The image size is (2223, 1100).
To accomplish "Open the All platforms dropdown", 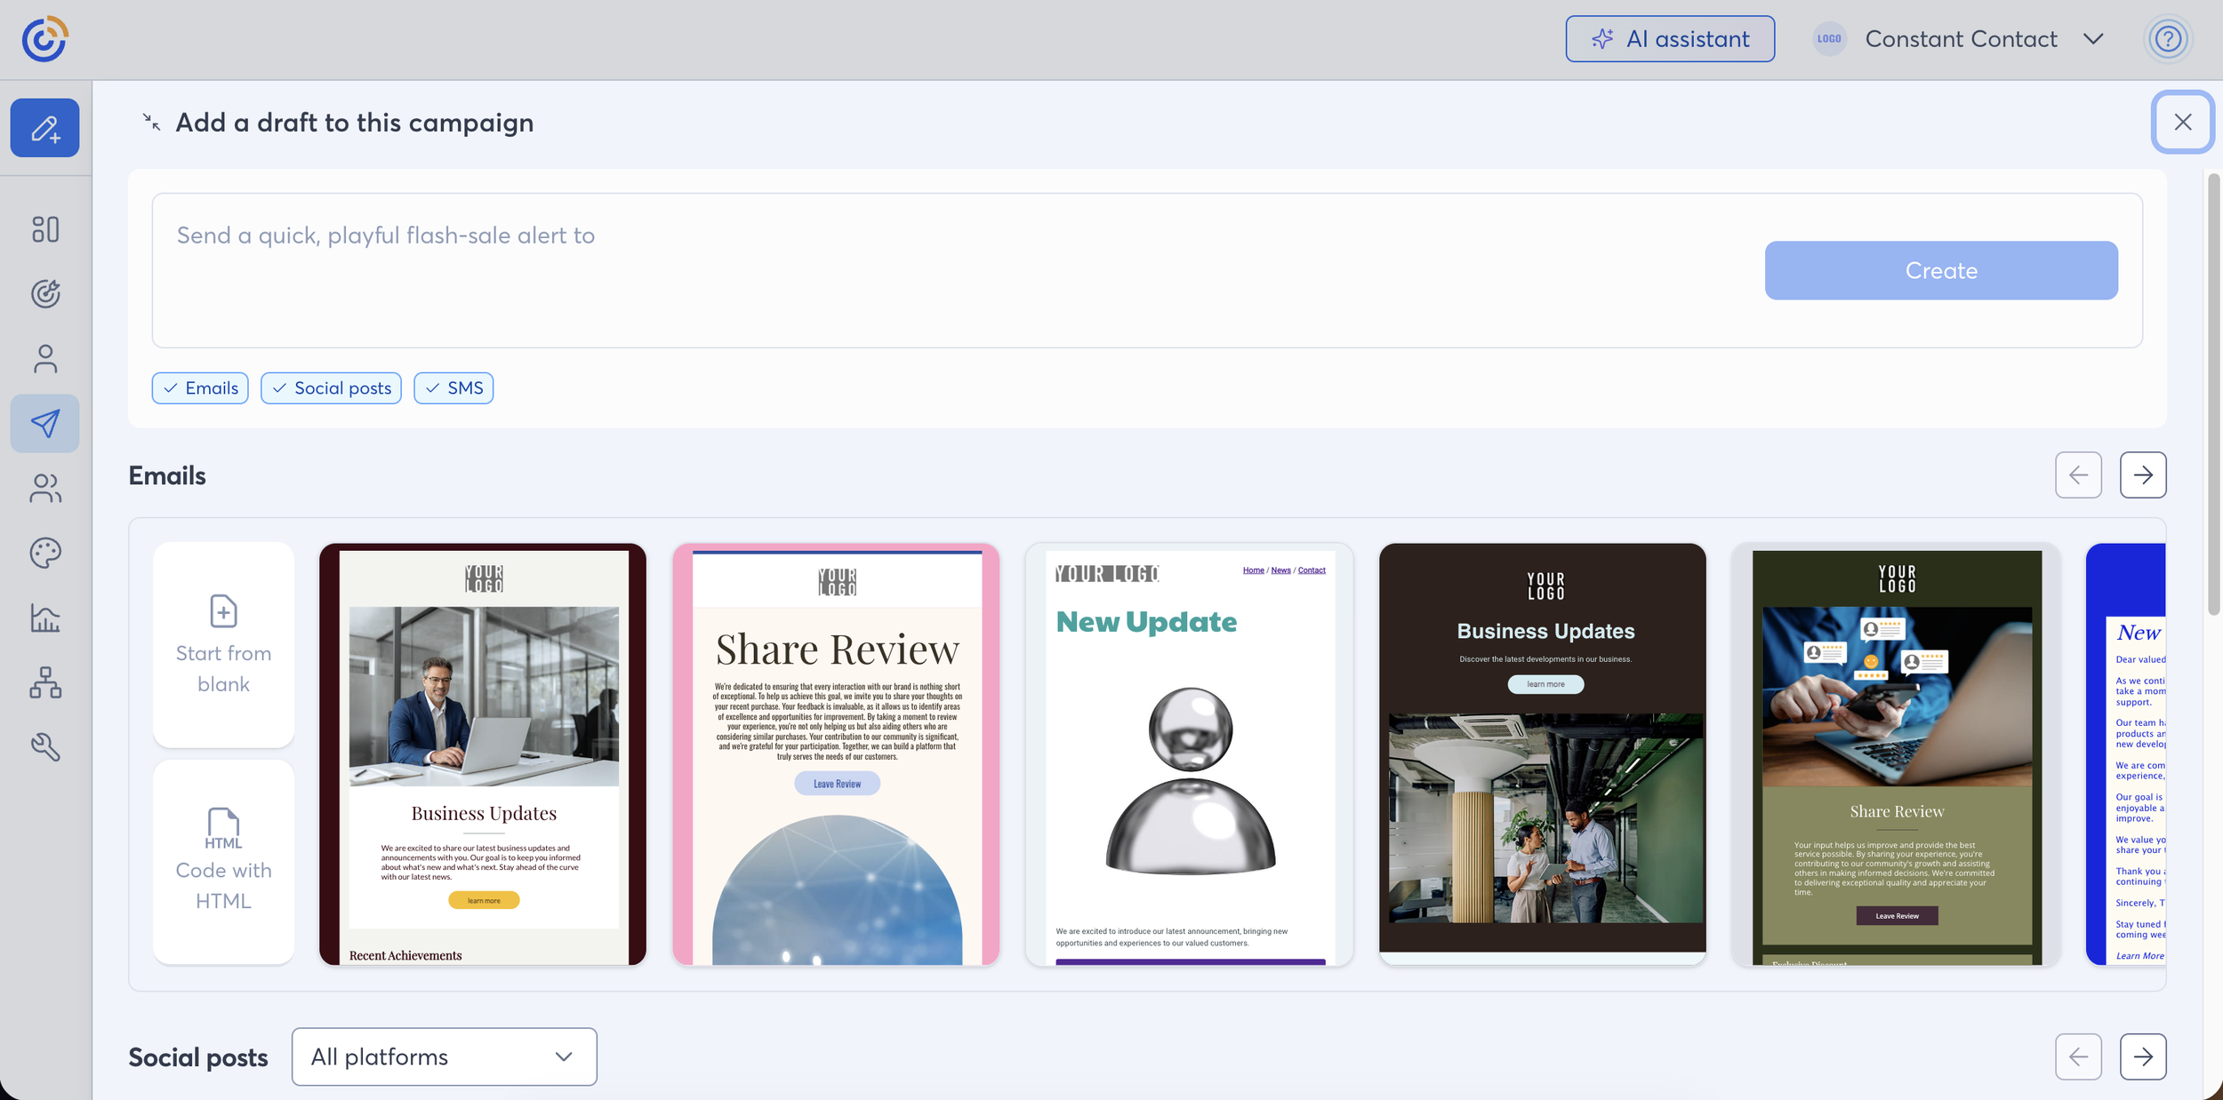I will click(x=444, y=1056).
